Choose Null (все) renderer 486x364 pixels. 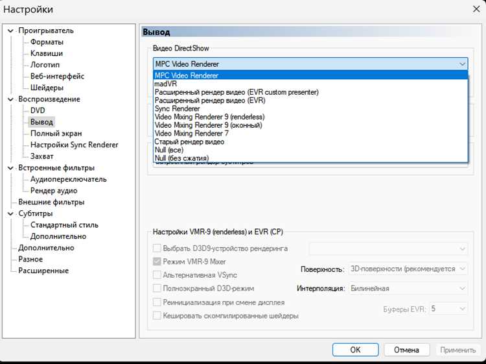310,150
